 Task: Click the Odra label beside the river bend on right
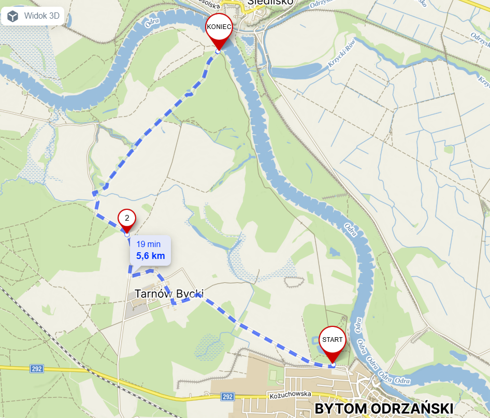[x=351, y=229]
